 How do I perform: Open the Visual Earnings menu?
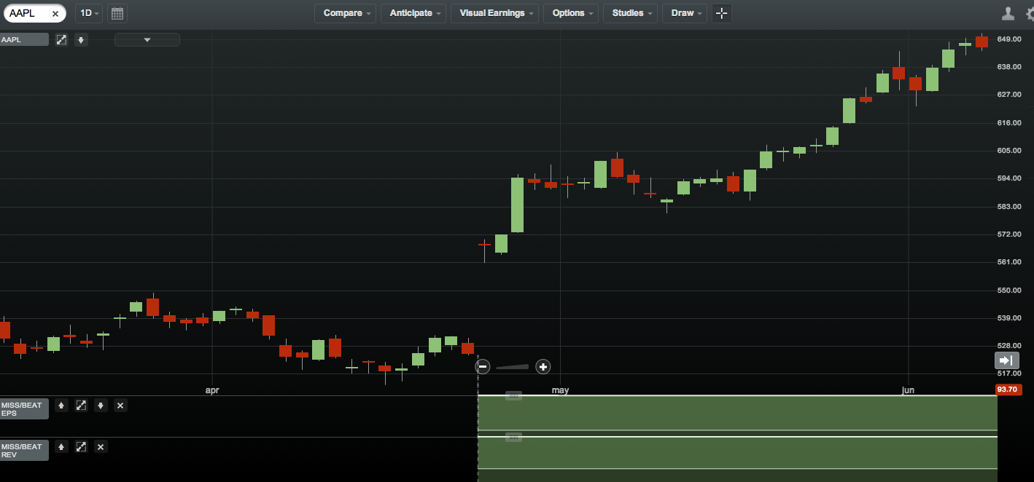point(494,13)
